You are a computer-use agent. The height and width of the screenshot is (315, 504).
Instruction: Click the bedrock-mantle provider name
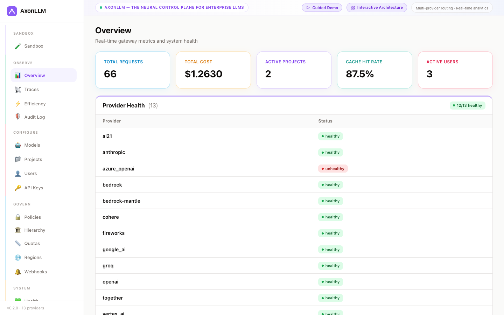click(121, 201)
